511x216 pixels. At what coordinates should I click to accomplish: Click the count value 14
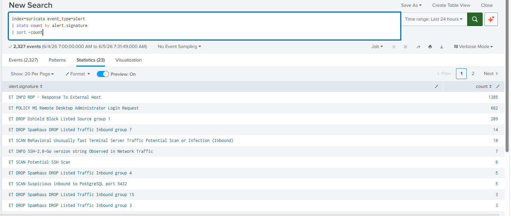(x=495, y=130)
